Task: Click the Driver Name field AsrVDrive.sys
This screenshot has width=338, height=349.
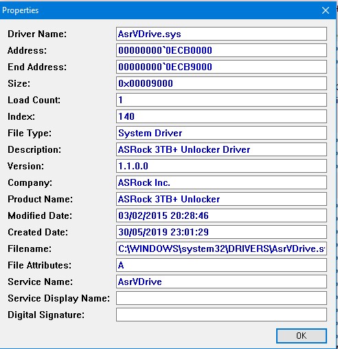Action: click(221, 34)
